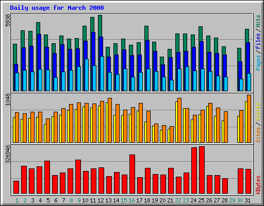
Task: Select day label 26 on the x-axis
Action: tap(209, 200)
